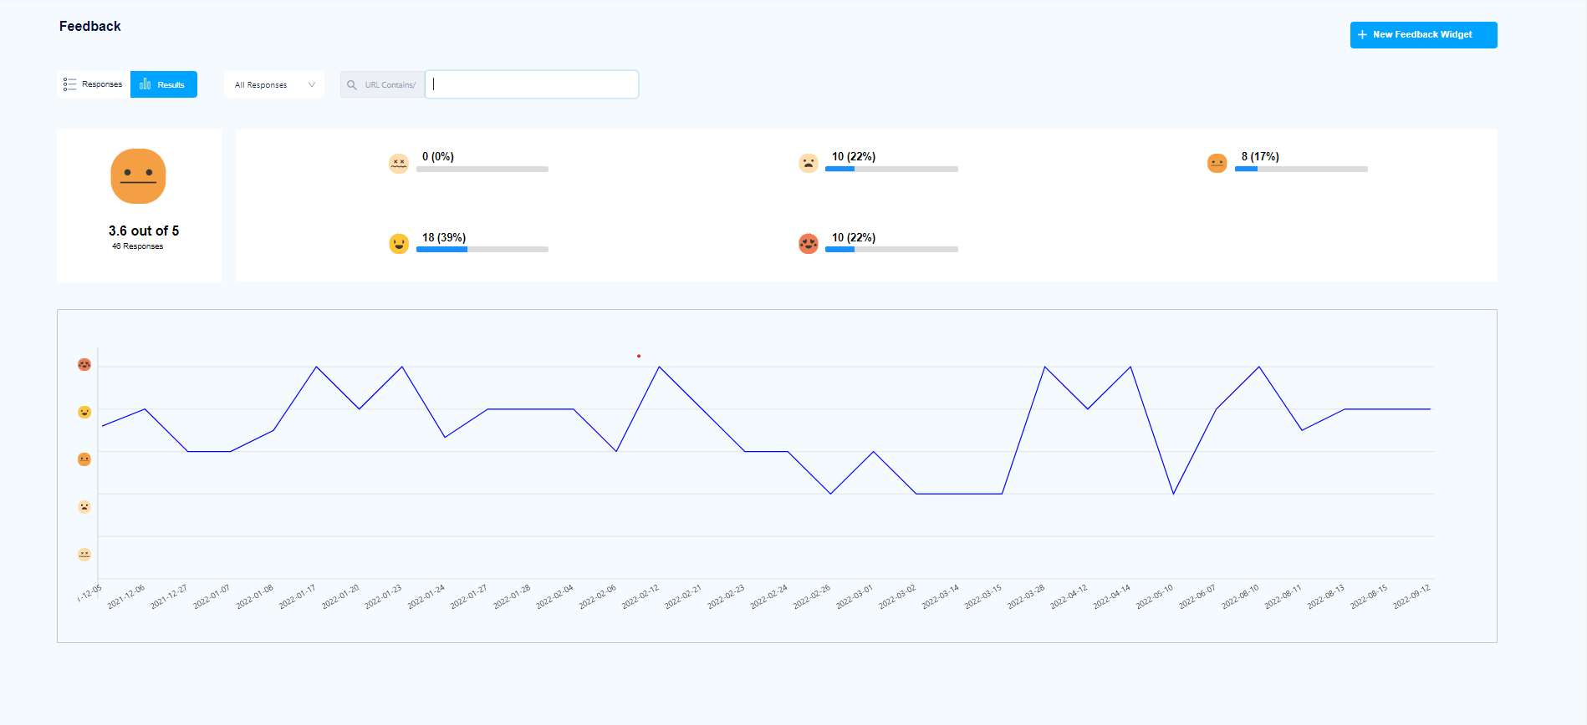Image resolution: width=1587 pixels, height=725 pixels.
Task: Click the 2022-09-12 date label on chart
Action: pos(1411,597)
